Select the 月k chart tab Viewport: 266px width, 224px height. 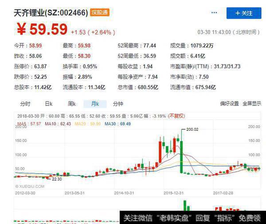(x=95, y=104)
